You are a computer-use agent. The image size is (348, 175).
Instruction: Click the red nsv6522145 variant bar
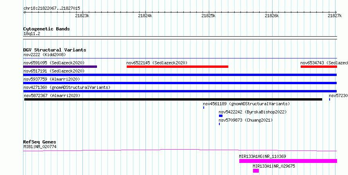[x=178, y=67]
